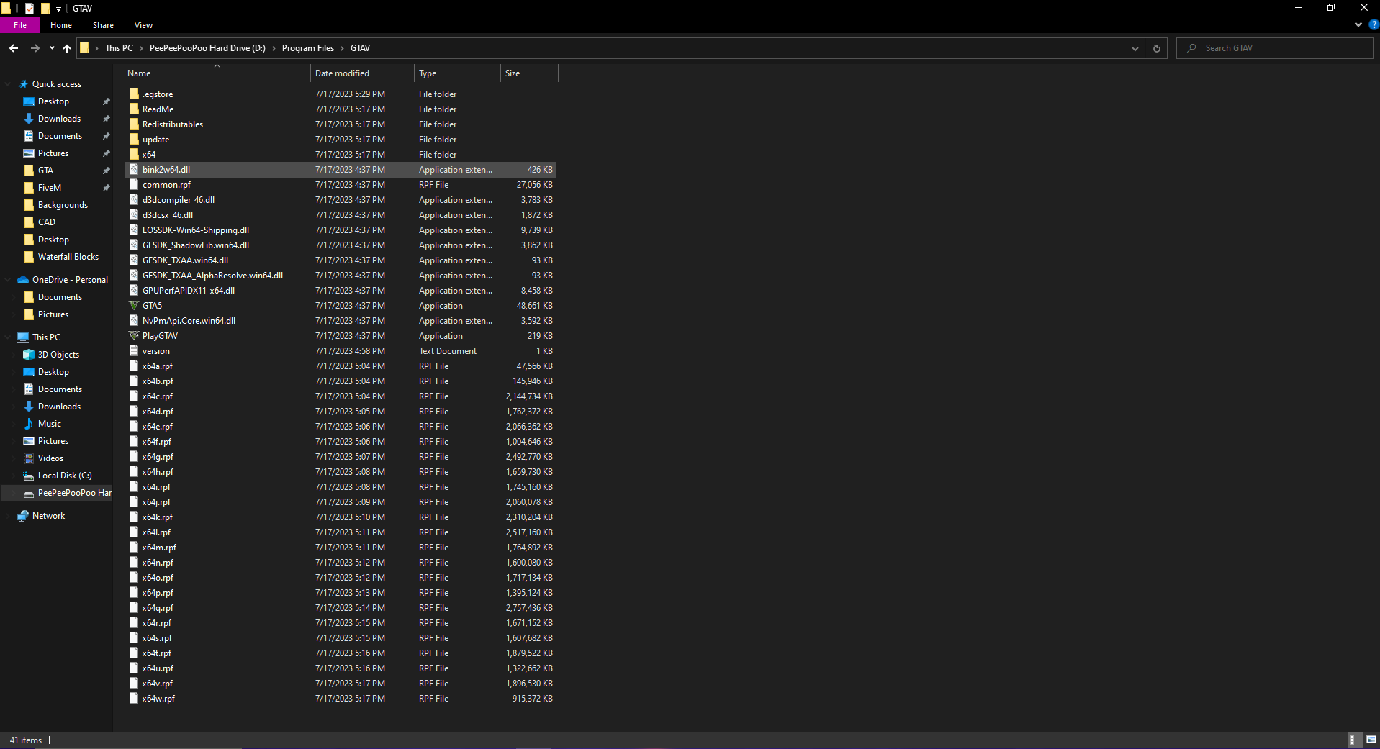1380x749 pixels.
Task: Refresh the GTAV folder view
Action: pyautogui.click(x=1156, y=48)
